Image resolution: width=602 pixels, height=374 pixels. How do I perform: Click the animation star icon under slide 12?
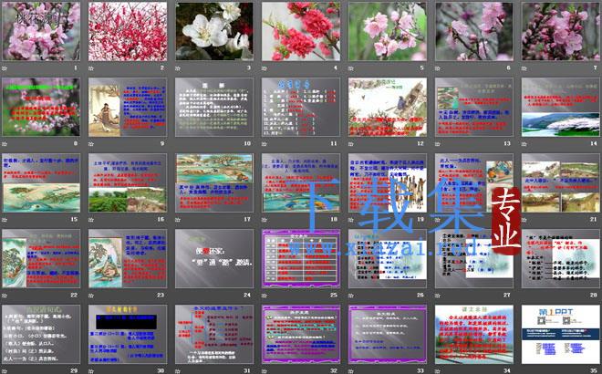pyautogui.click(x=351, y=144)
